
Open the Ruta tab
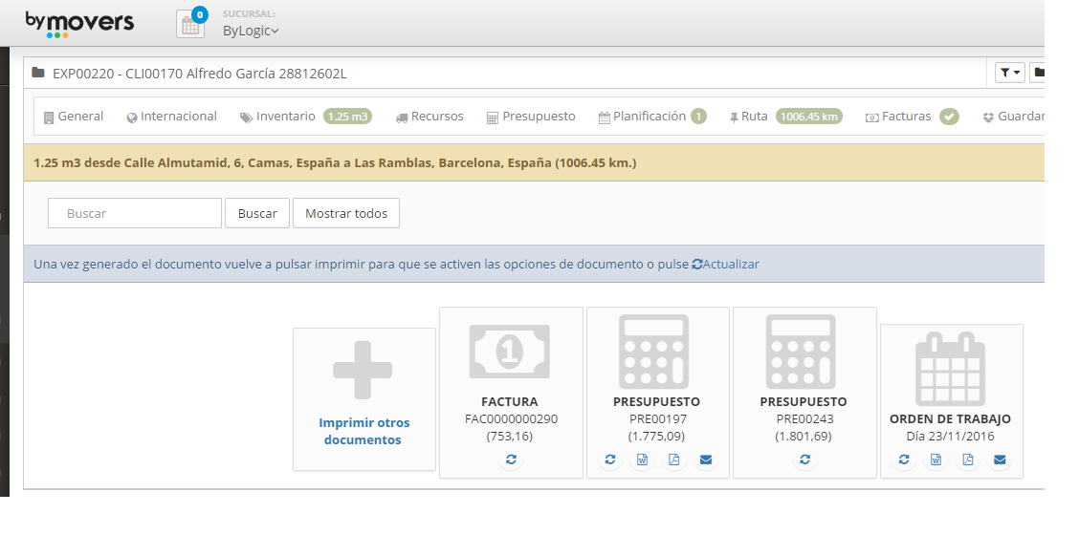coord(754,117)
